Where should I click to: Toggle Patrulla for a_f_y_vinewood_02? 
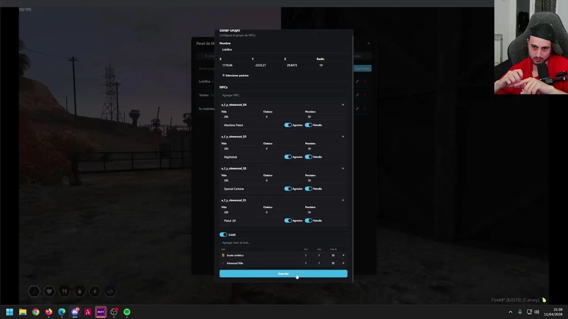pyautogui.click(x=308, y=189)
